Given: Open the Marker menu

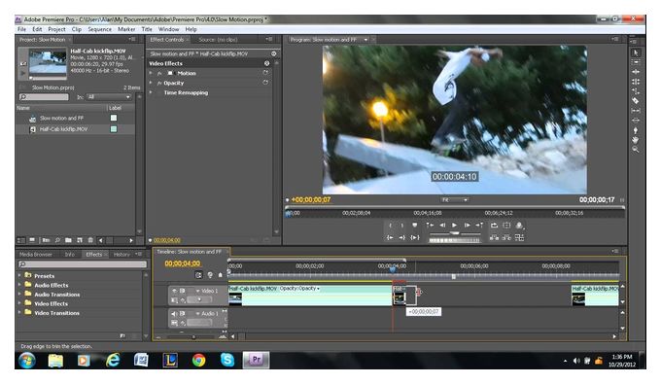Looking at the screenshot, I should [x=126, y=29].
